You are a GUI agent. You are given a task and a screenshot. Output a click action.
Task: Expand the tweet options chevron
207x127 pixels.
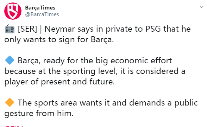coord(201,7)
